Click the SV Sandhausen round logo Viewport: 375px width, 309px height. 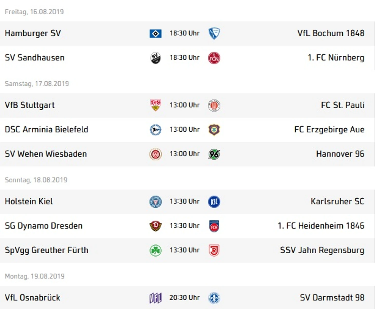coord(155,58)
